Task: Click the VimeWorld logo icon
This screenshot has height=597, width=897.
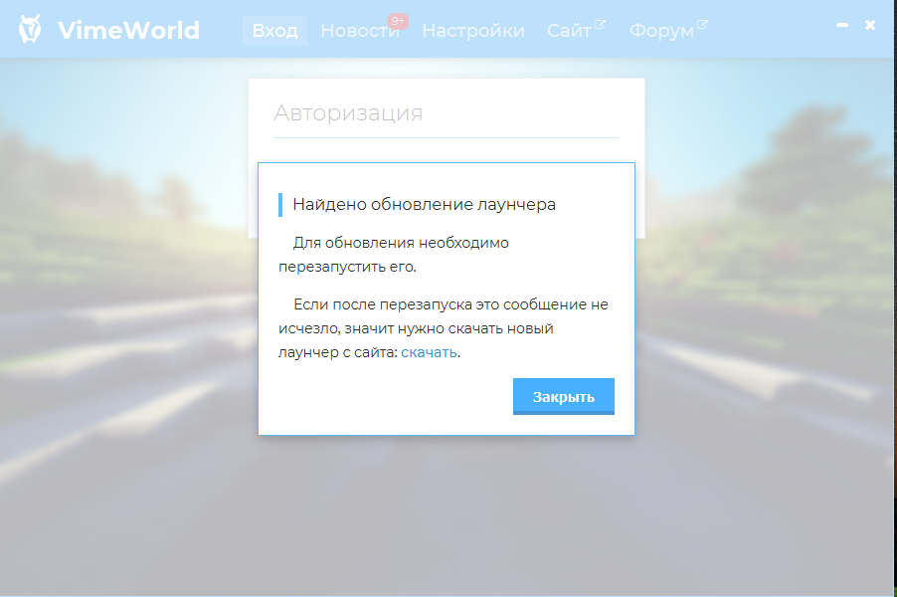Action: 30,29
